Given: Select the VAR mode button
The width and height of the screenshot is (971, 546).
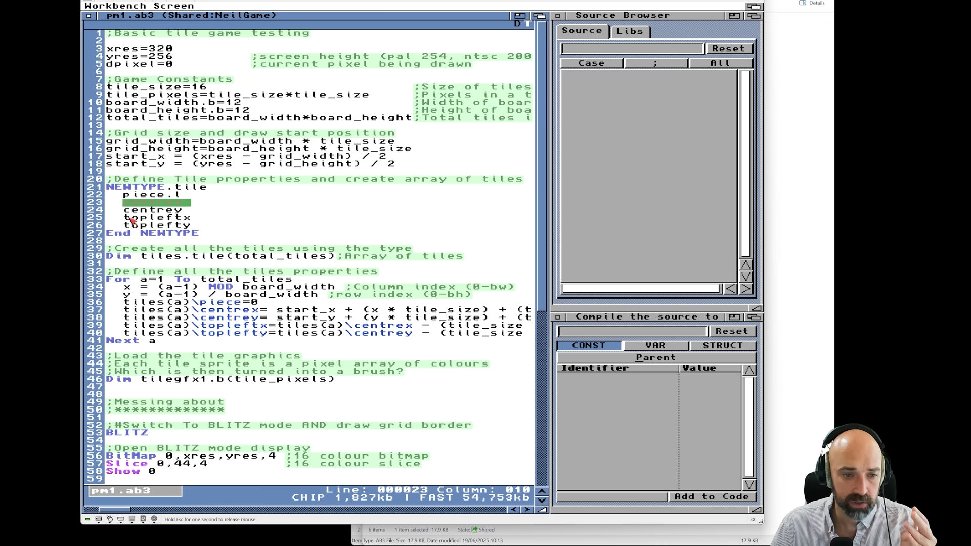Looking at the screenshot, I should [655, 346].
